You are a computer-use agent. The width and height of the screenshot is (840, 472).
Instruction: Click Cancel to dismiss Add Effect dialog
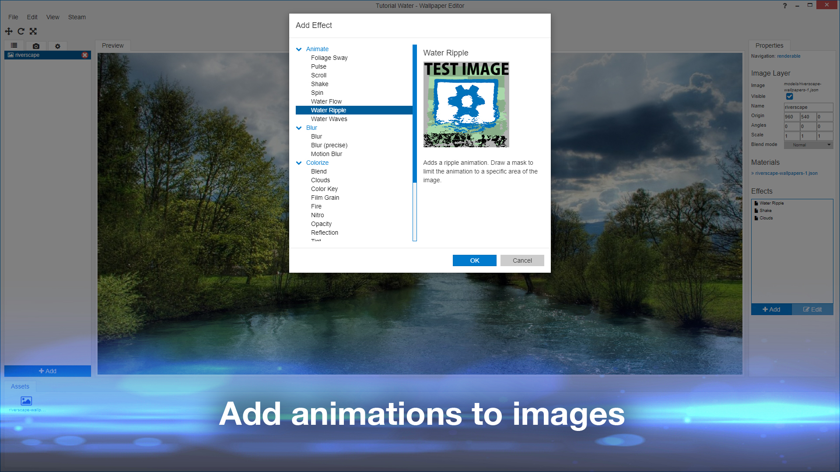pos(522,260)
